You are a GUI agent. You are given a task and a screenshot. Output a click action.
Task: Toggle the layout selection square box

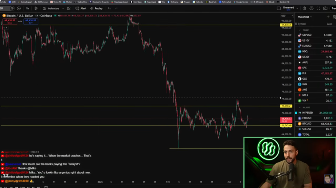(x=279, y=8)
